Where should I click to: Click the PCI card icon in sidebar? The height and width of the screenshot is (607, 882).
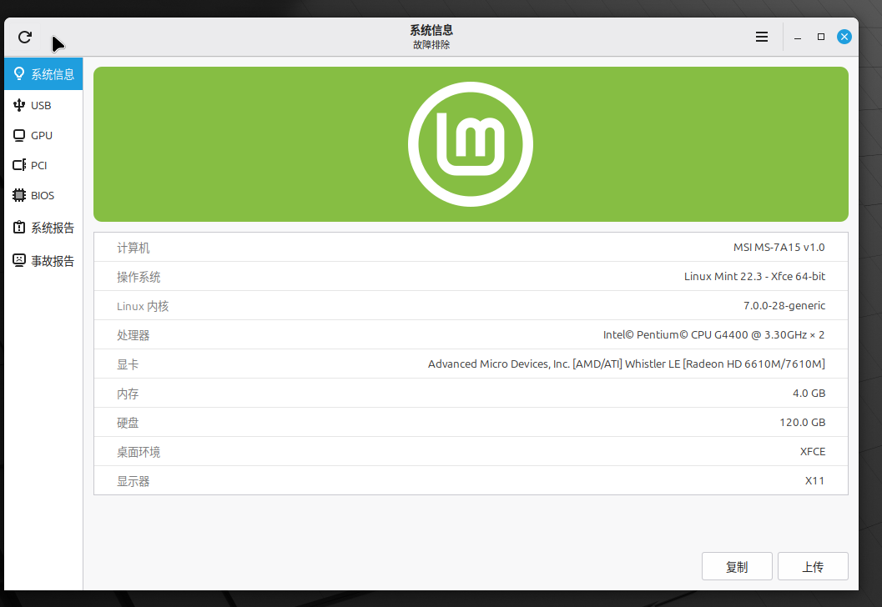tap(19, 165)
